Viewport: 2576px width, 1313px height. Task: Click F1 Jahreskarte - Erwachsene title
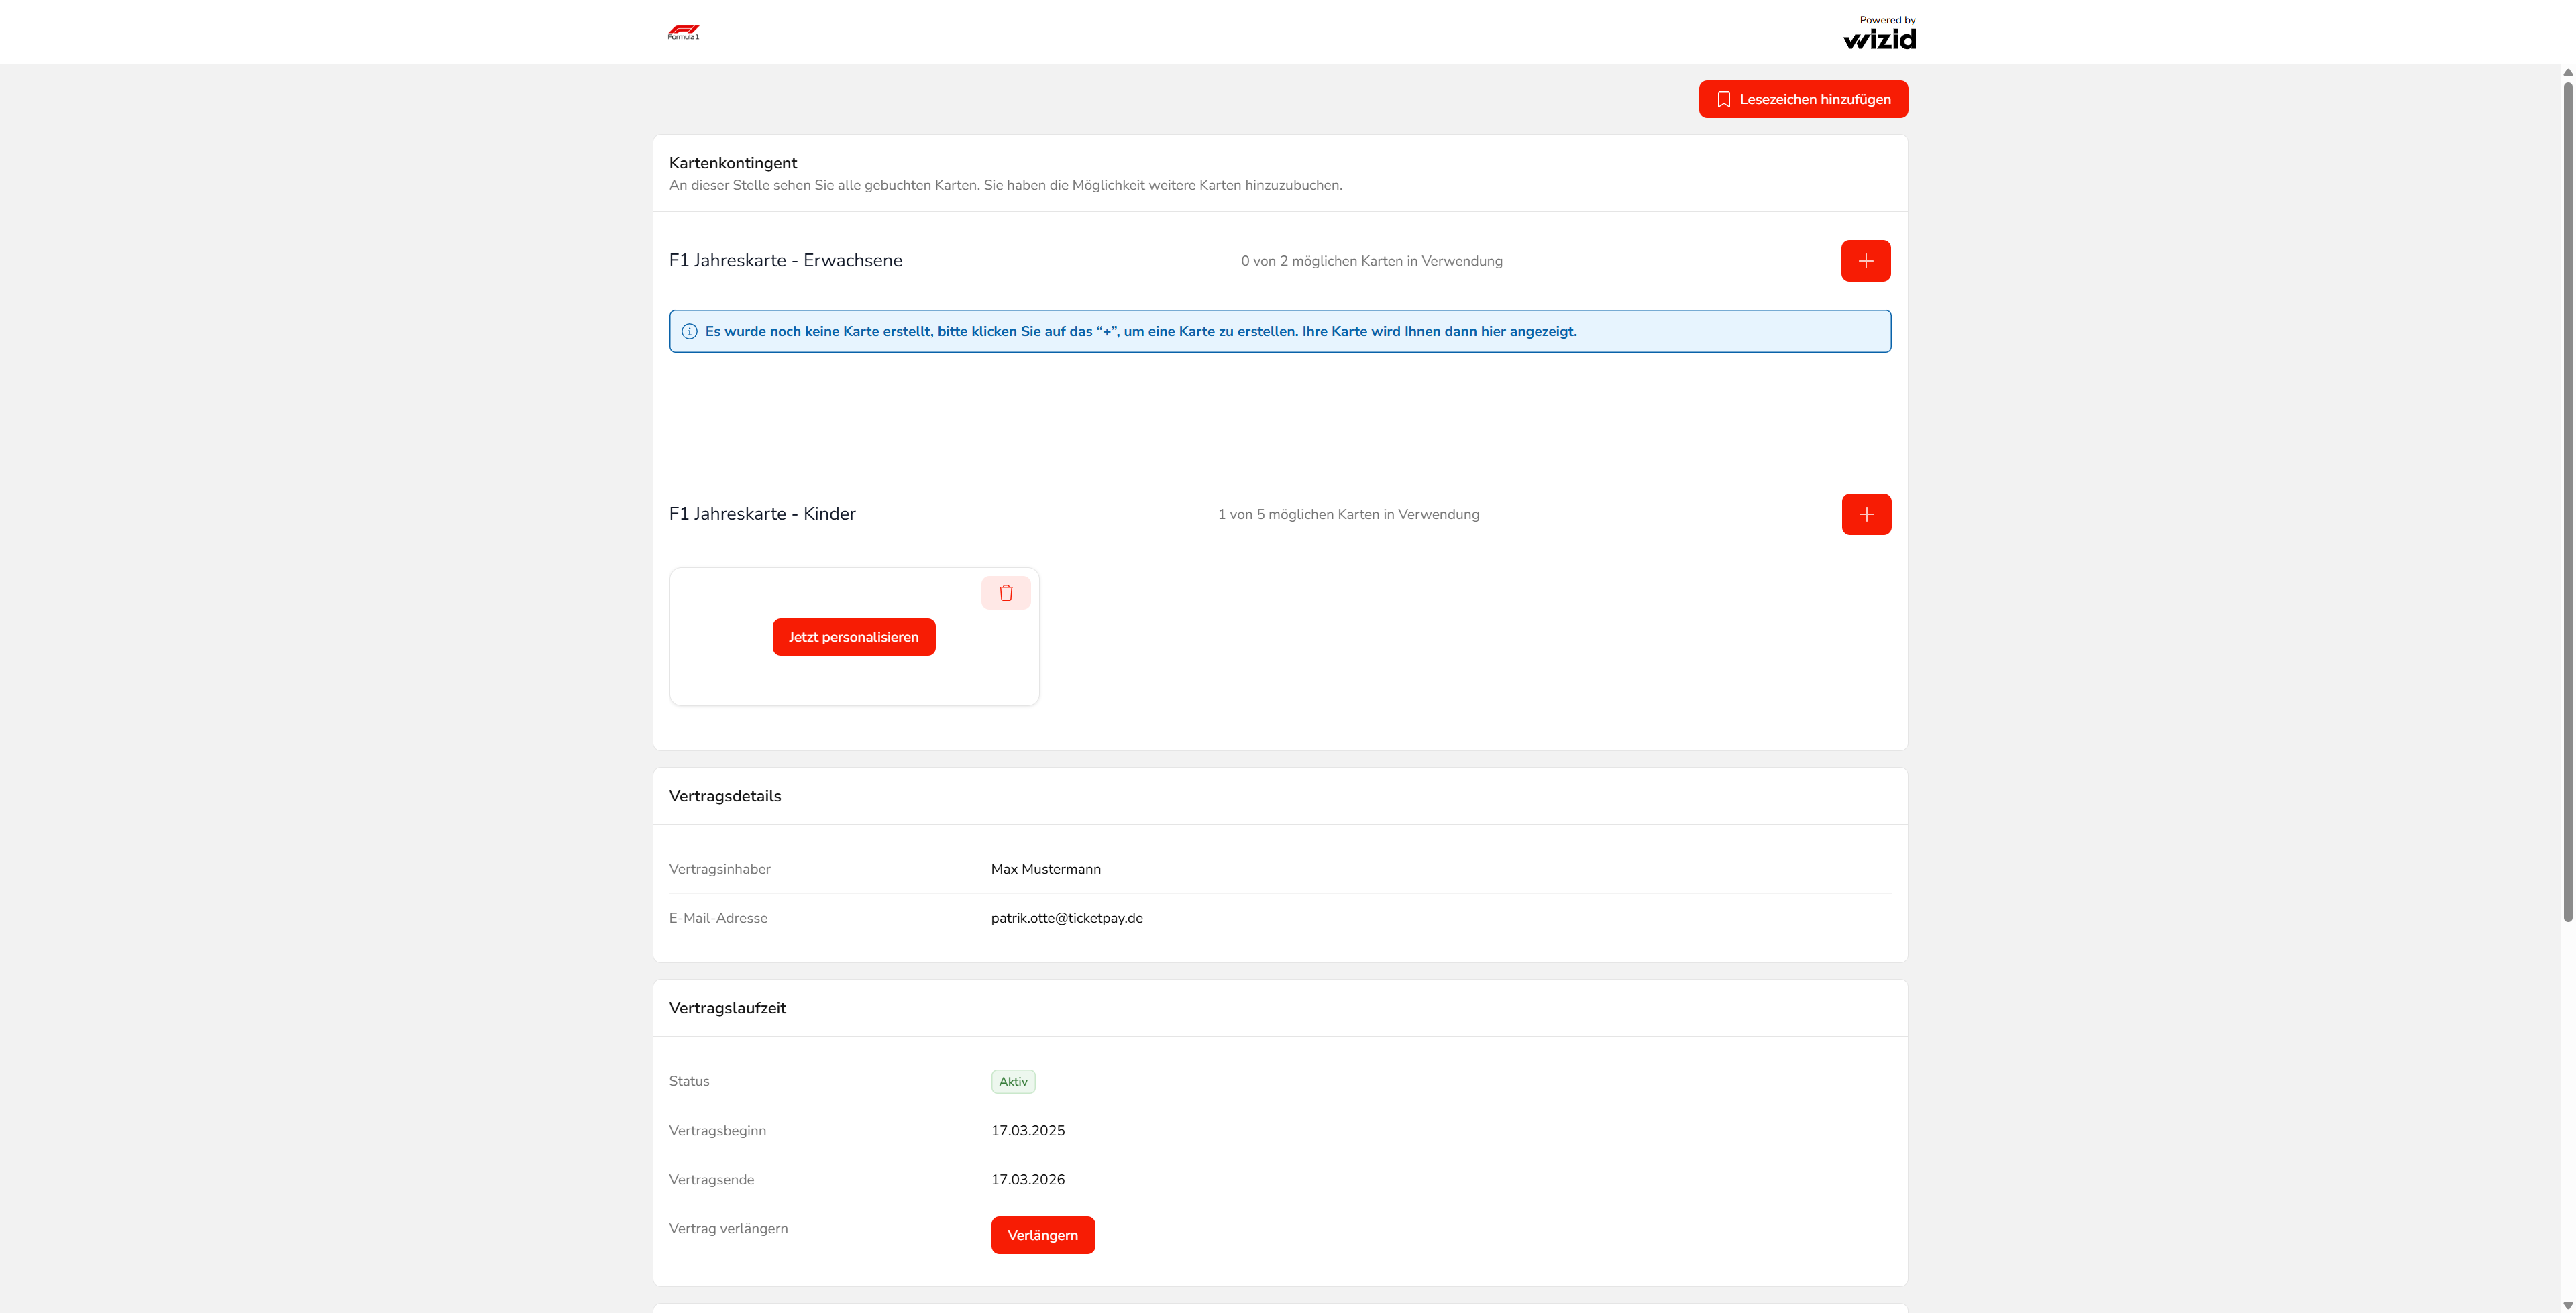point(785,261)
